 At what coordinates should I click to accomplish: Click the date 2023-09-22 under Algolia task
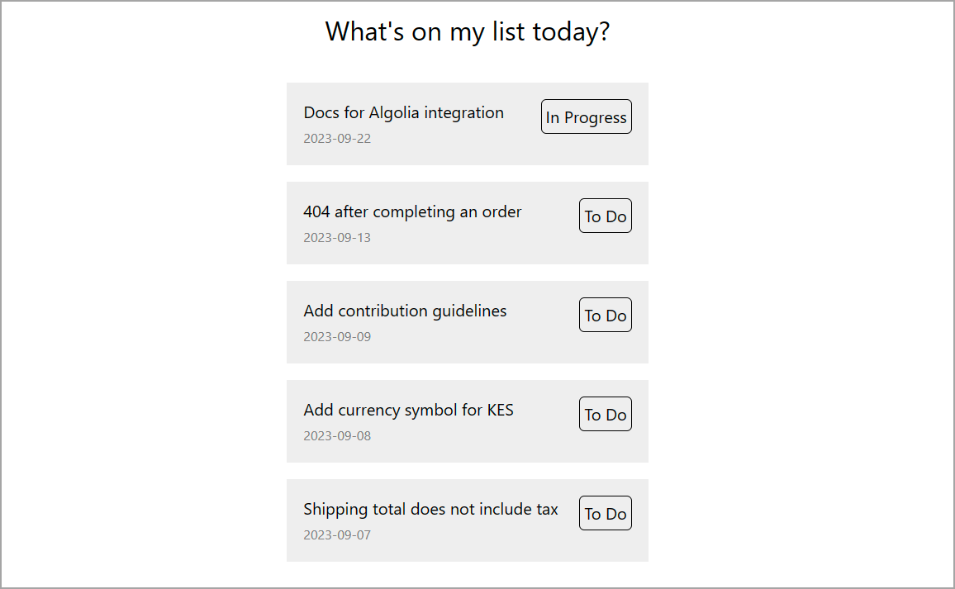(337, 138)
